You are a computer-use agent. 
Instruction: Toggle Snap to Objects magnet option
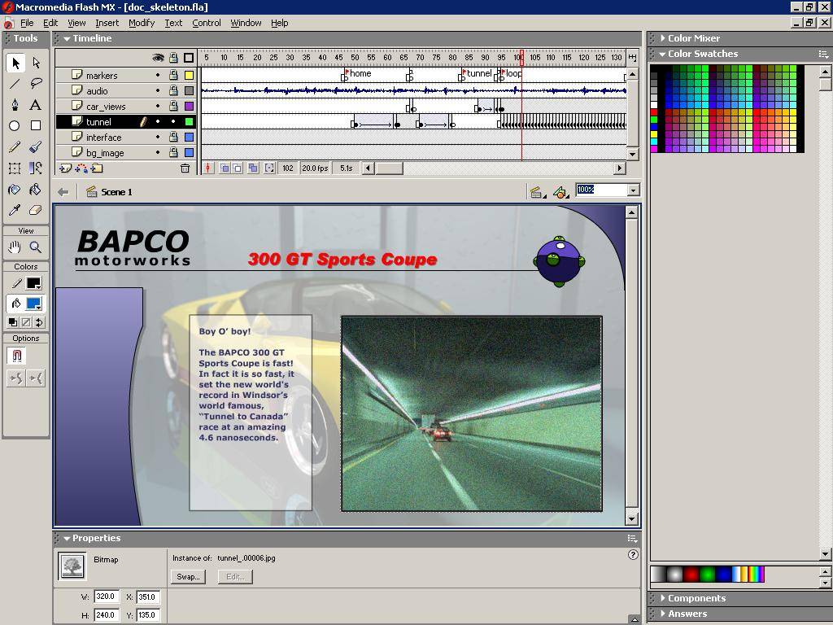(16, 356)
